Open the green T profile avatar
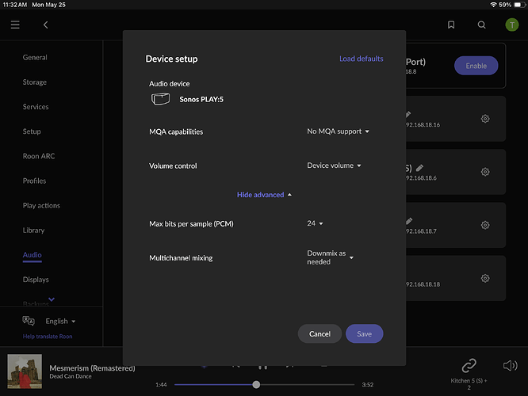Screen dimensions: 528x396 pos(512,25)
